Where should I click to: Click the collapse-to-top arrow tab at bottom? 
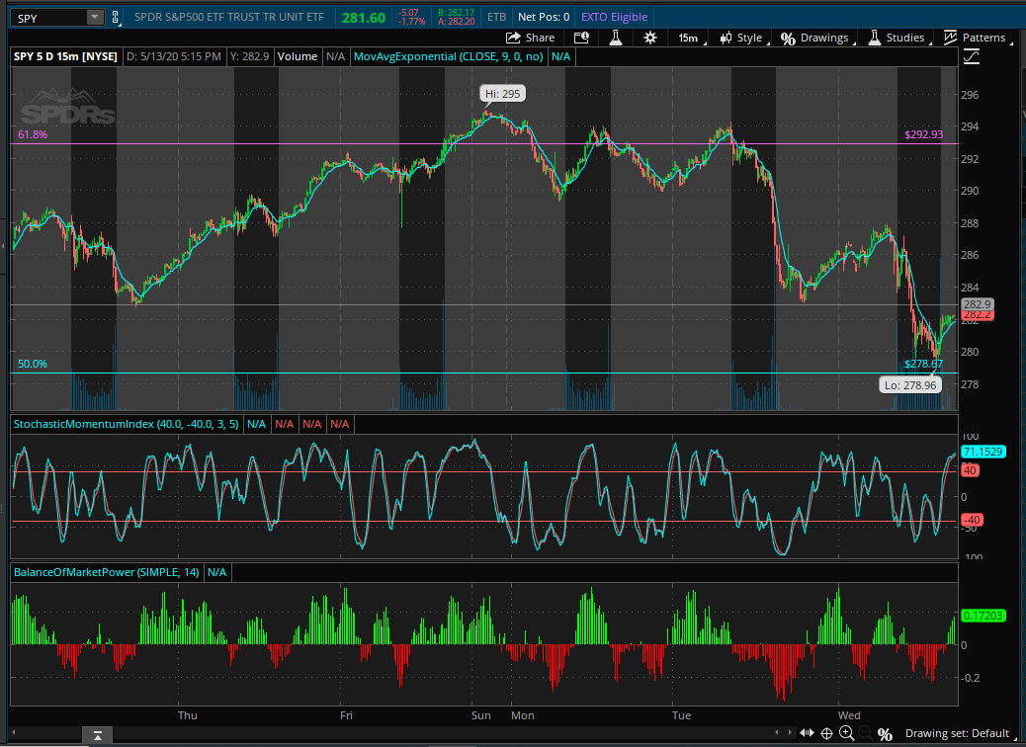(98, 735)
